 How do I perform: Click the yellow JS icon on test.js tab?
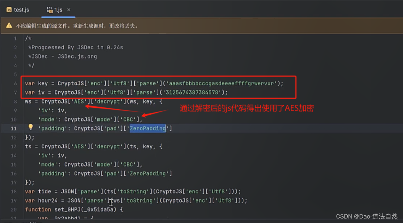tap(8, 10)
